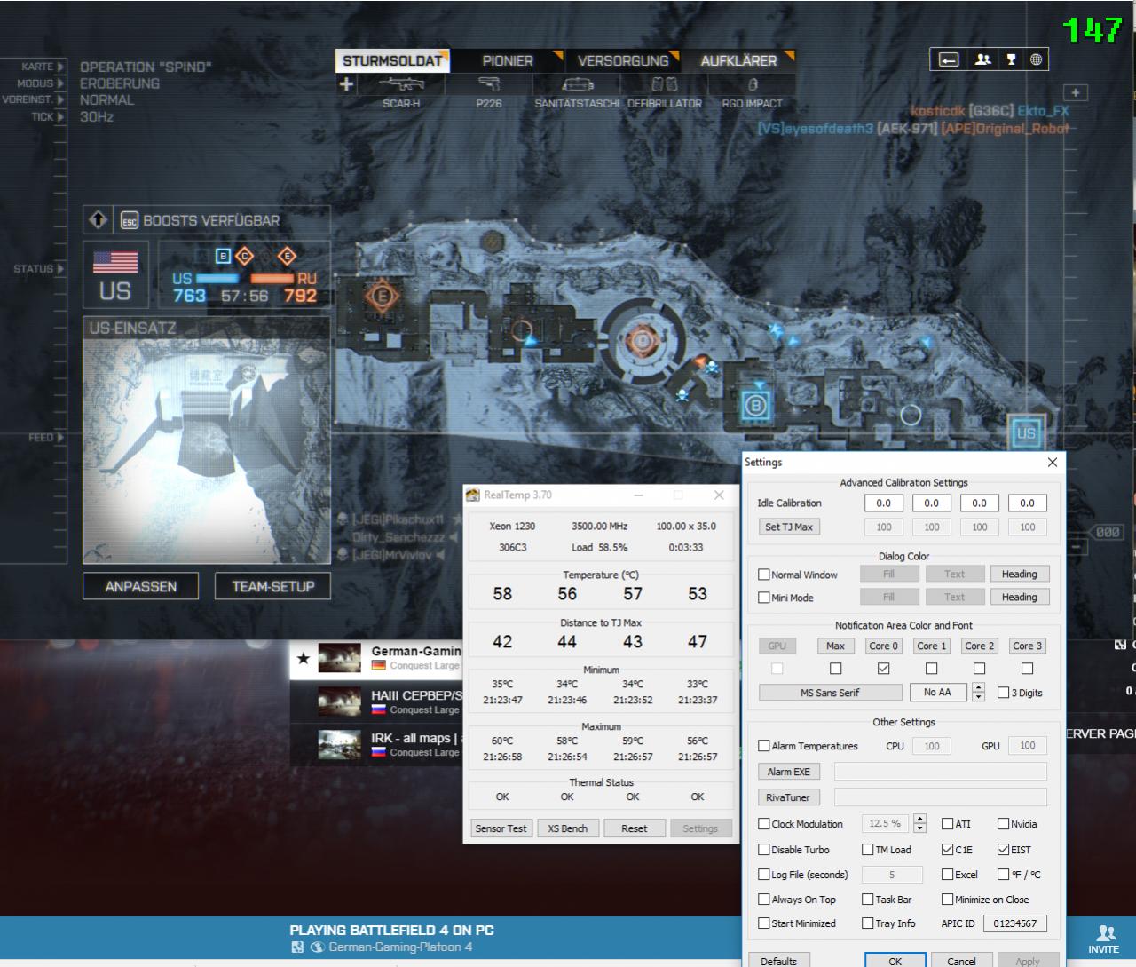1136x967 pixels.
Task: Click the central orange objective marker on the map
Action: (x=642, y=340)
